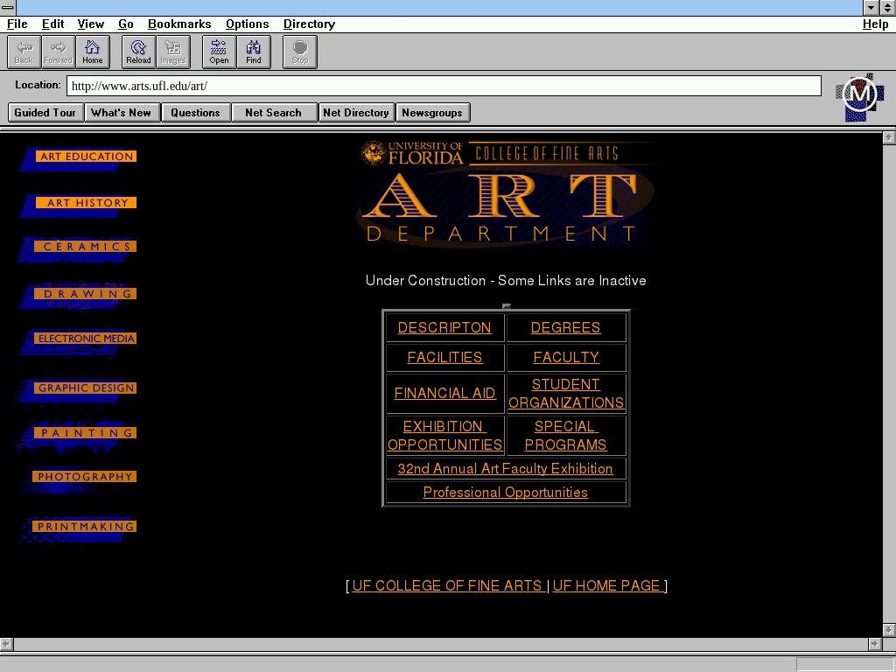Click the What's New button
The width and height of the screenshot is (896, 672).
pos(121,113)
